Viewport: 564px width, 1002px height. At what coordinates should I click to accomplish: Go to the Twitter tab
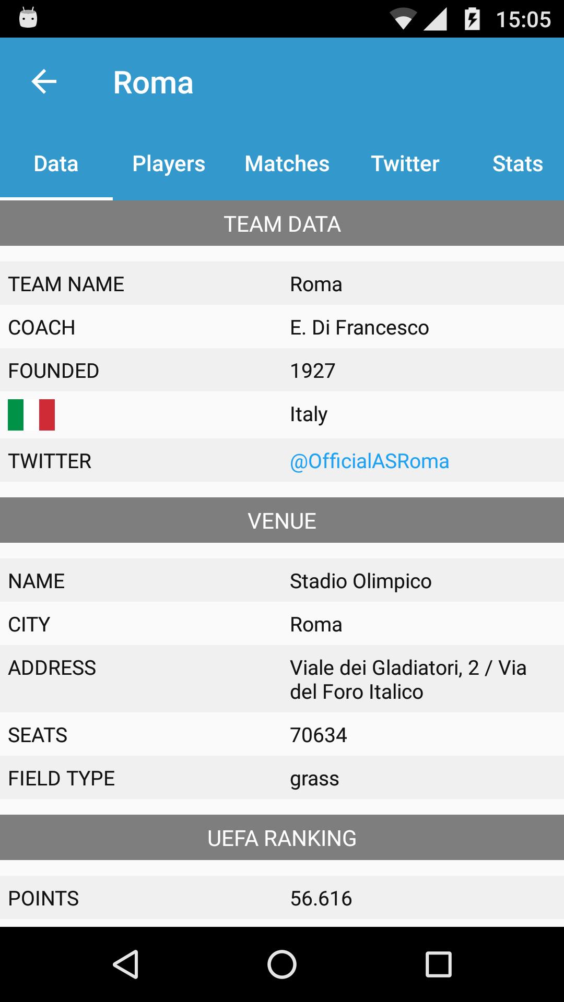(405, 164)
